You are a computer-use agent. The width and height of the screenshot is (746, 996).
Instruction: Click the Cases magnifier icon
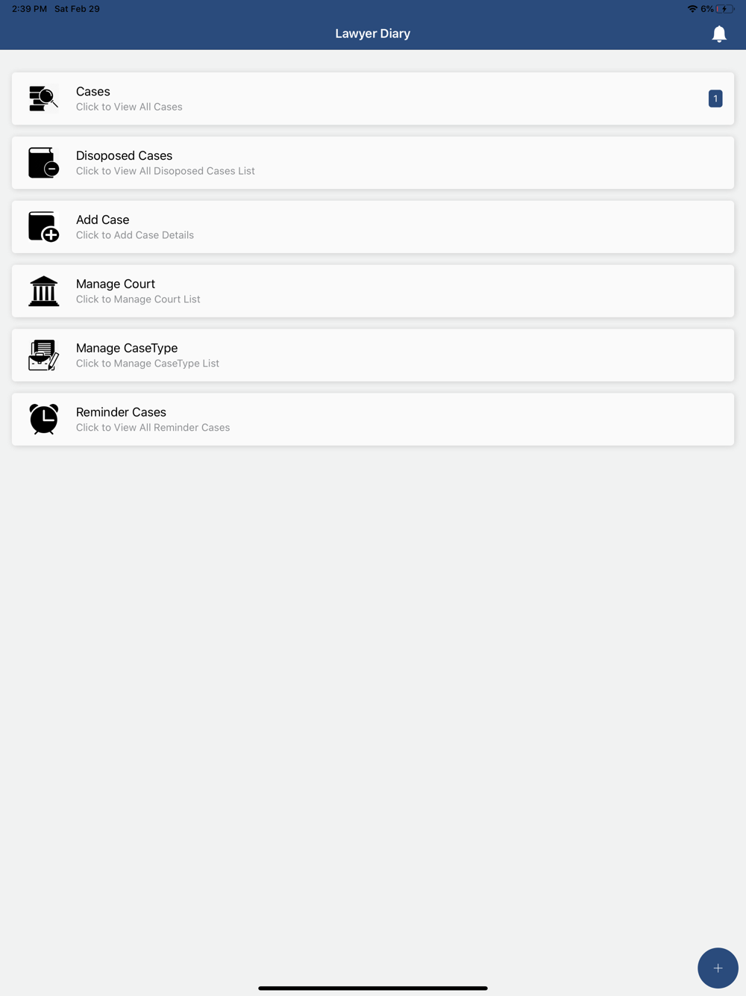coord(43,99)
